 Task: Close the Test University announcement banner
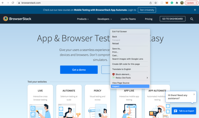195,10
